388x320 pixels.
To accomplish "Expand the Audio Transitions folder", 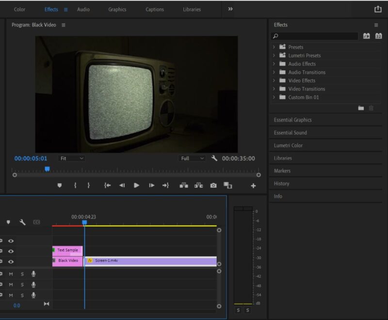I will 275,72.
